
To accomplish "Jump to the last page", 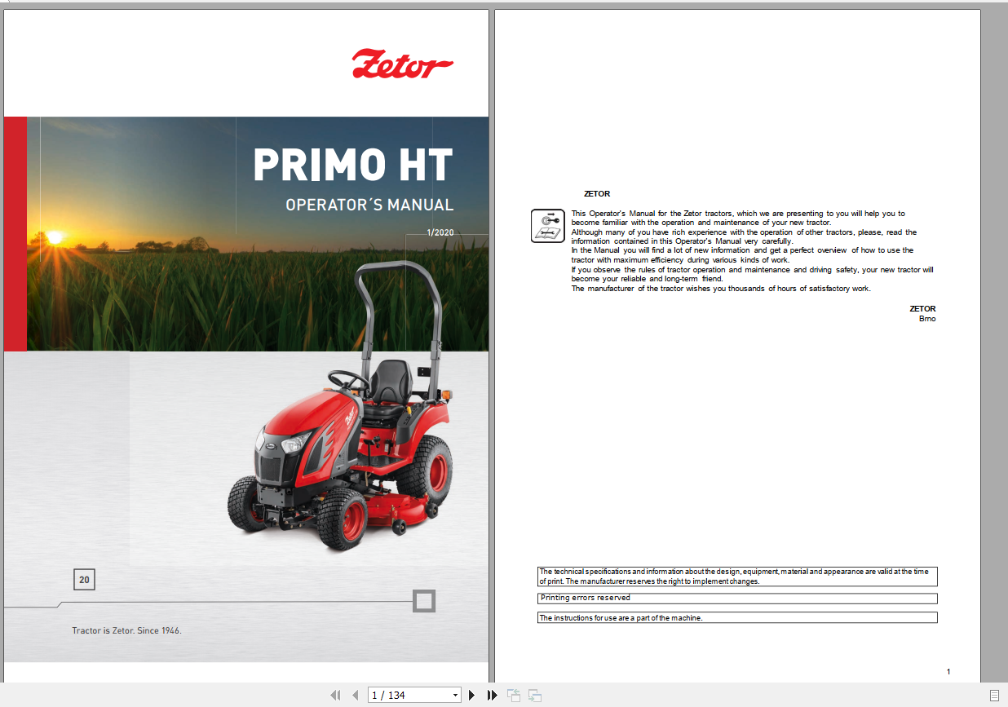I will [x=492, y=695].
